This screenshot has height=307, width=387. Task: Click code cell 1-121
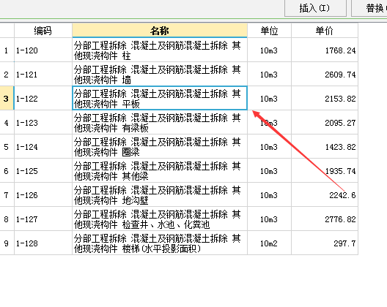(43, 74)
